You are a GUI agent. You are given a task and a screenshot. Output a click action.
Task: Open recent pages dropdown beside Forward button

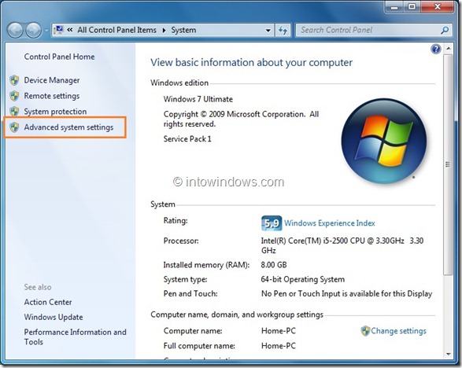click(x=46, y=30)
